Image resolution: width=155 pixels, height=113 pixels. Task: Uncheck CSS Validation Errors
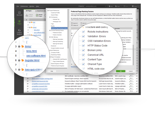point(83,41)
